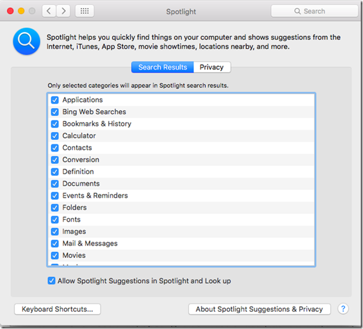Image resolution: width=363 pixels, height=329 pixels.
Task: Go forward with the right arrow button
Action: 63,11
